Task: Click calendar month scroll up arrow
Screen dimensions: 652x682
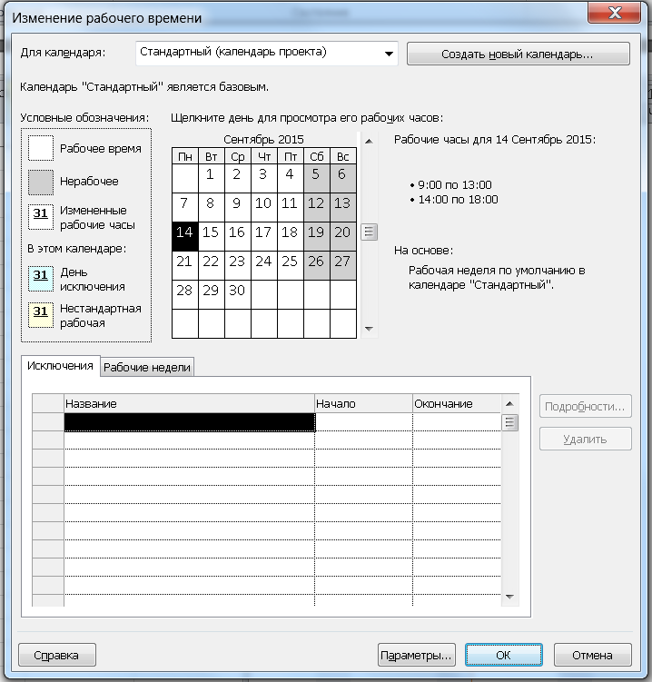Action: pos(369,142)
